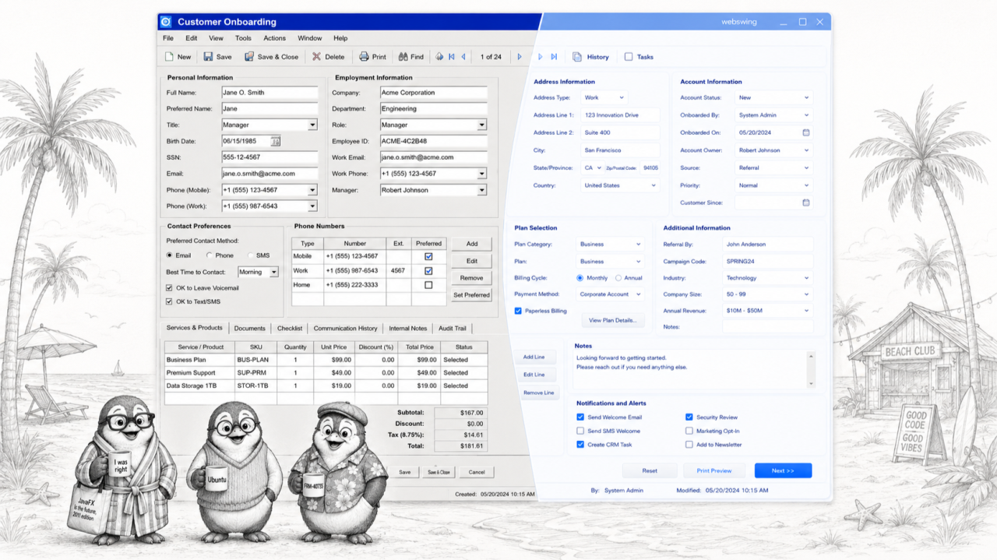Open the History toolbar icon
Screen dimensions: 997x560
click(x=577, y=57)
